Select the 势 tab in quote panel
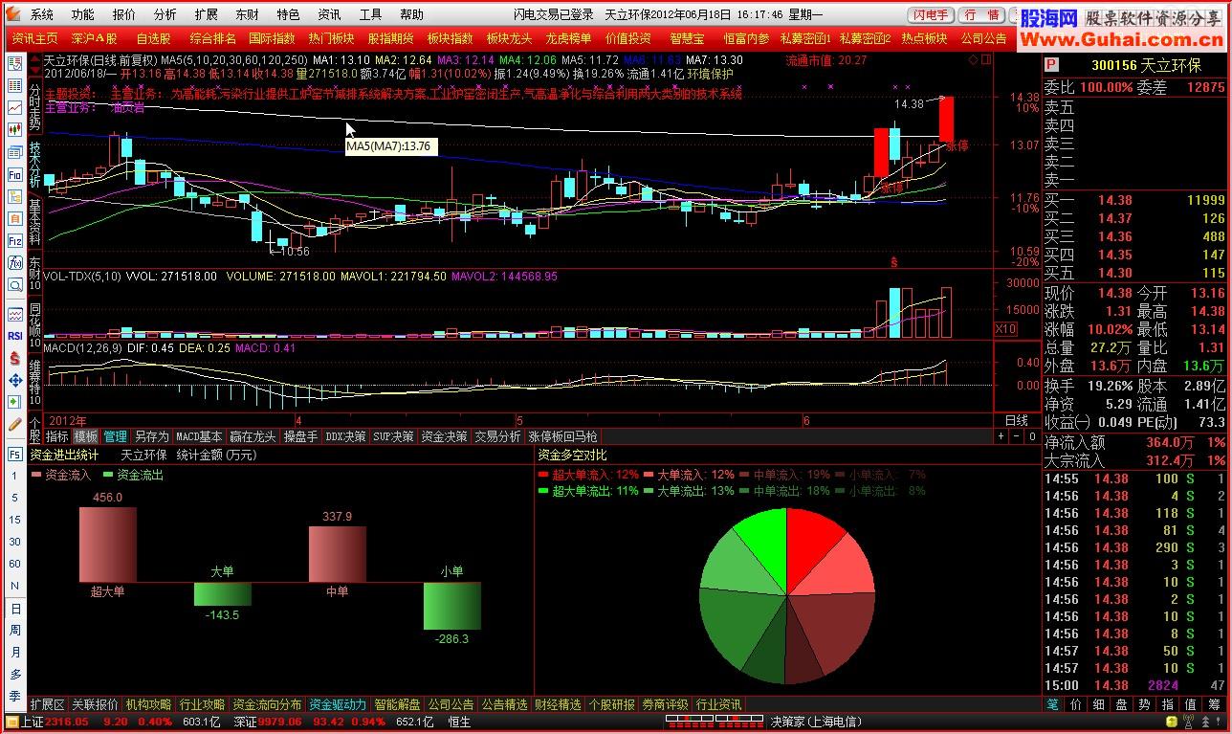Image resolution: width=1232 pixels, height=734 pixels. [1144, 704]
